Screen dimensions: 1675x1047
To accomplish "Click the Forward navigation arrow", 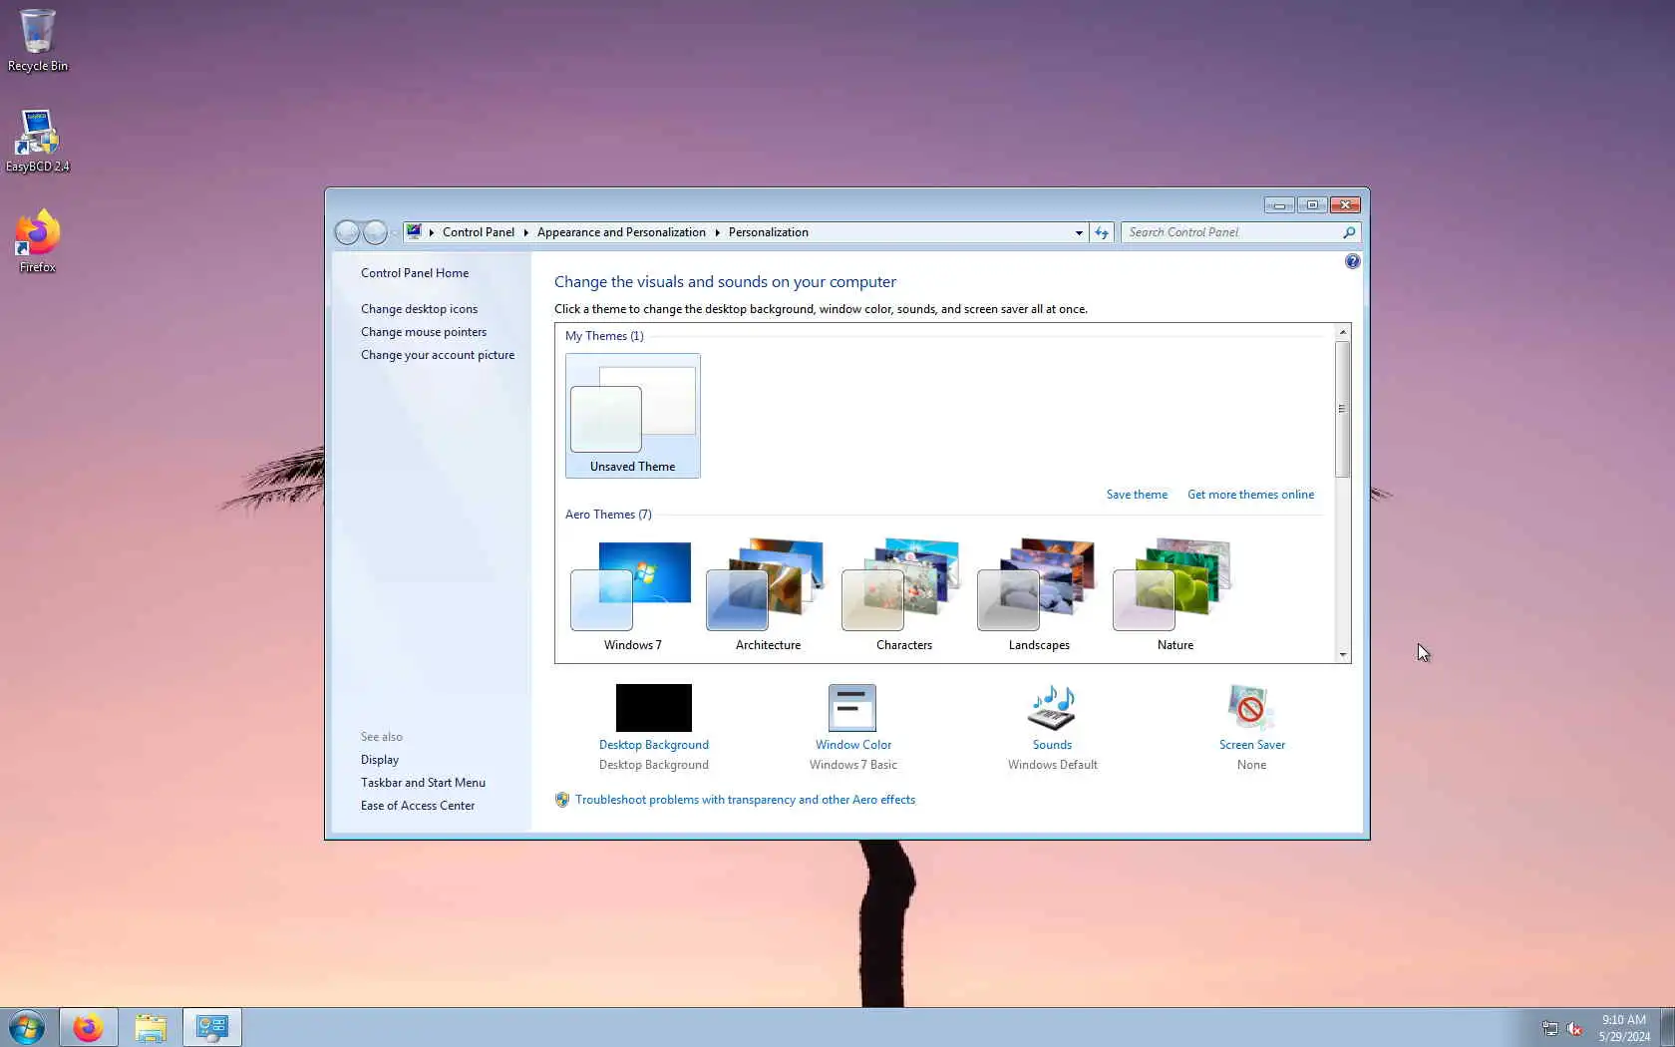I will [x=375, y=232].
